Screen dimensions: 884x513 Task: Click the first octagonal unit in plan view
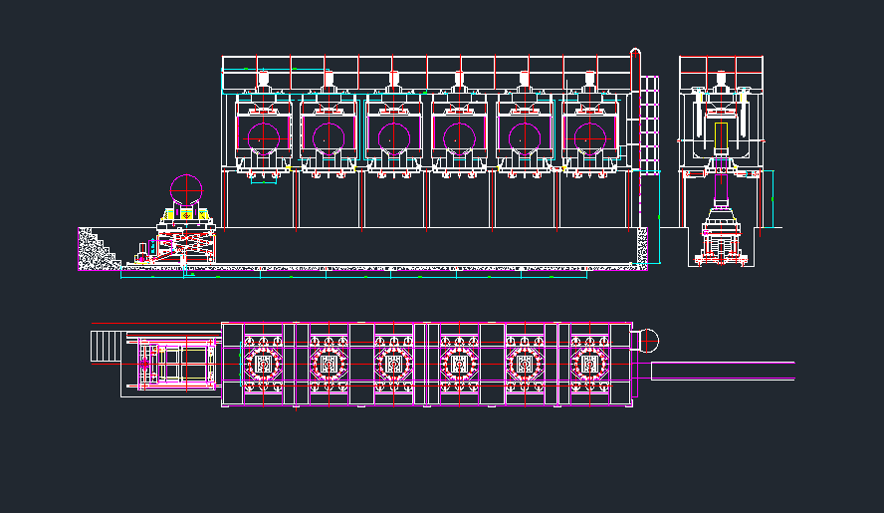pyautogui.click(x=264, y=365)
